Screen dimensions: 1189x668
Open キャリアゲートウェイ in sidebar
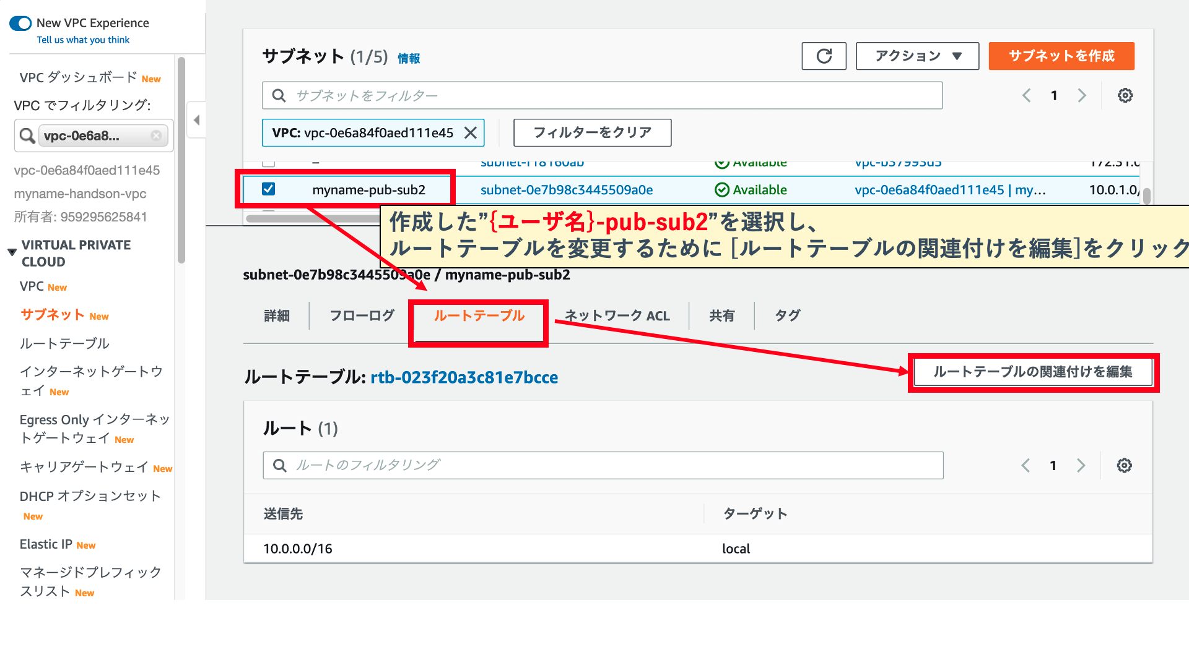tap(84, 467)
